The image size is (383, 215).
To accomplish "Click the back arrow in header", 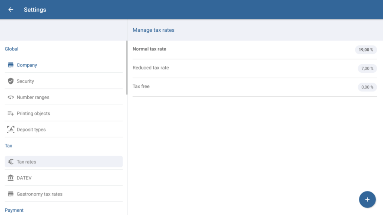I will point(11,10).
